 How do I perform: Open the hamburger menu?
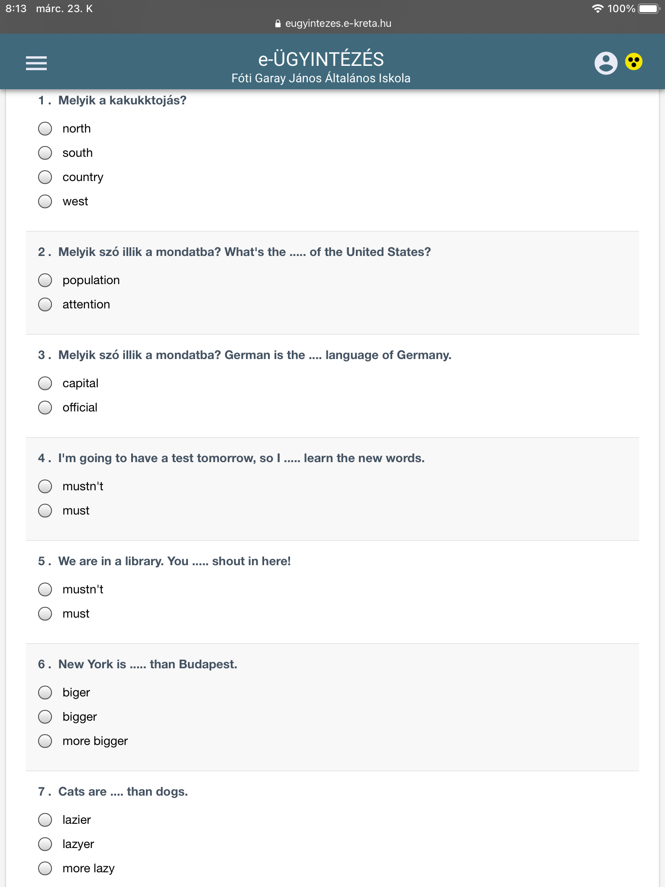coord(36,63)
